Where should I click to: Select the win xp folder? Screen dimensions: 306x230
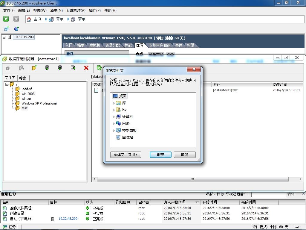[x=26, y=99]
